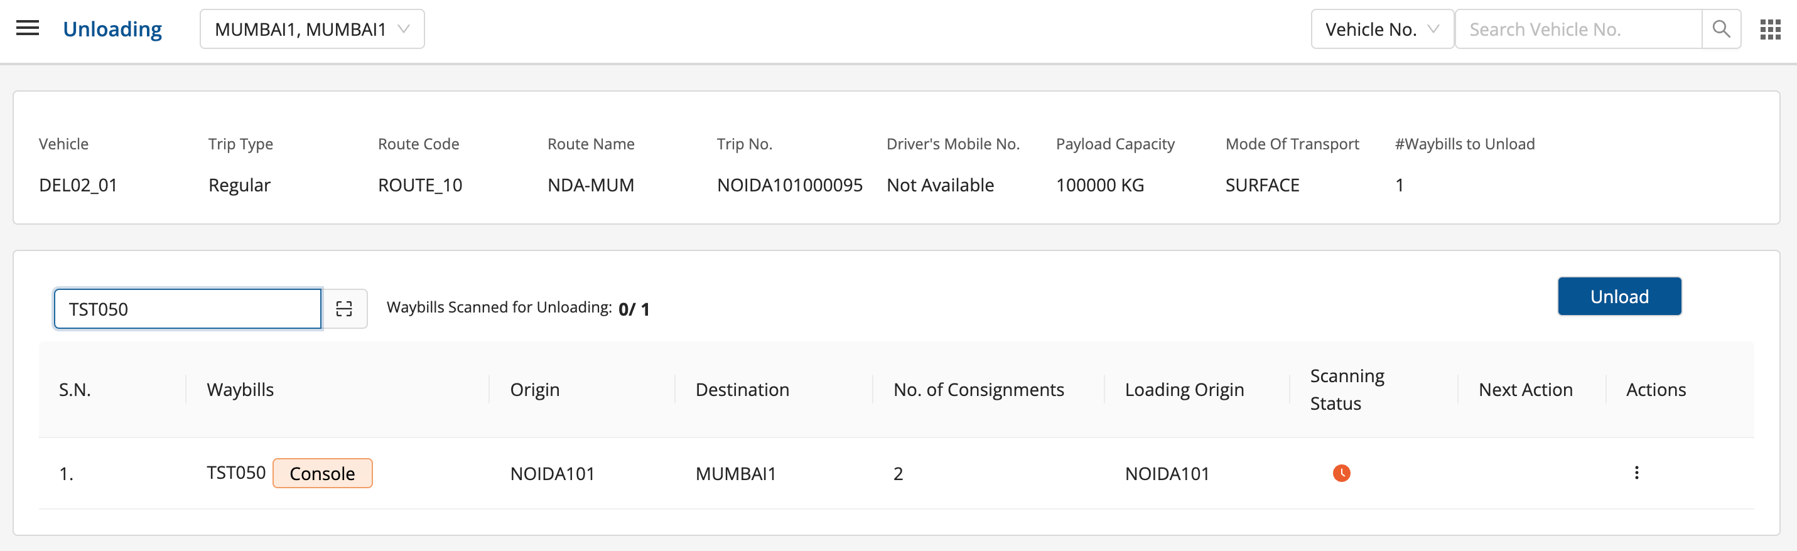Viewport: 1797px width, 551px height.
Task: Click the barcode scan icon
Action: pos(344,309)
